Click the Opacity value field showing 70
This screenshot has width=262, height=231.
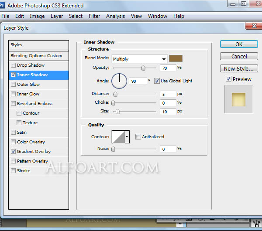coord(168,68)
